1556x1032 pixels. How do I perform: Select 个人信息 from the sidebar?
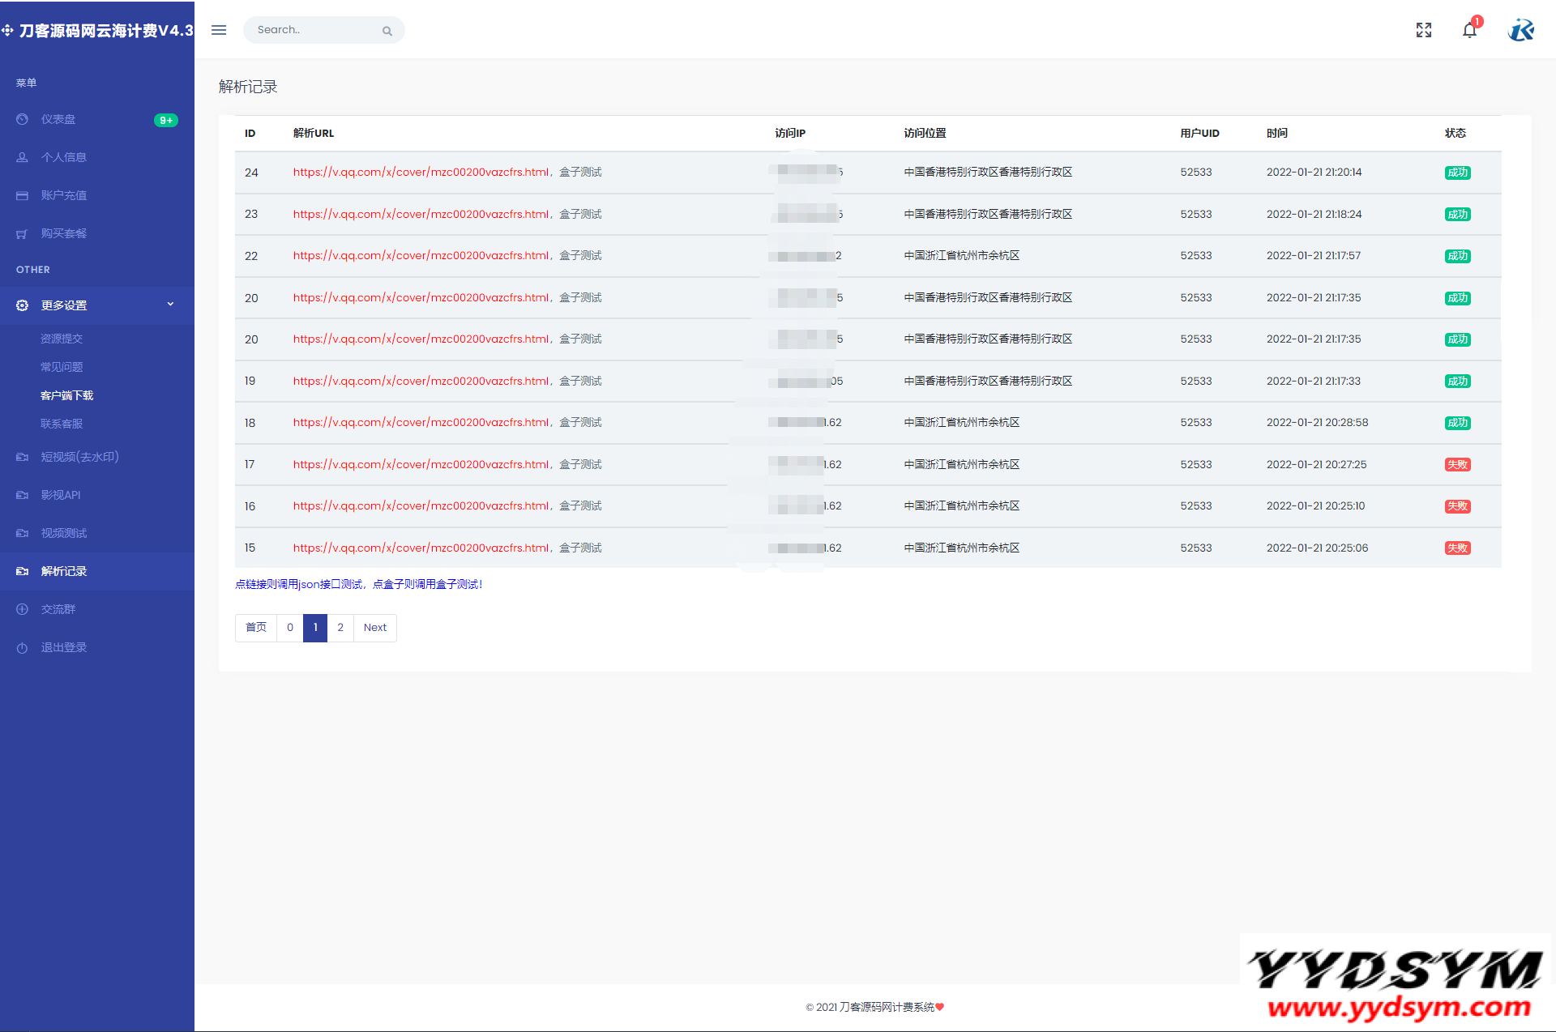click(64, 157)
